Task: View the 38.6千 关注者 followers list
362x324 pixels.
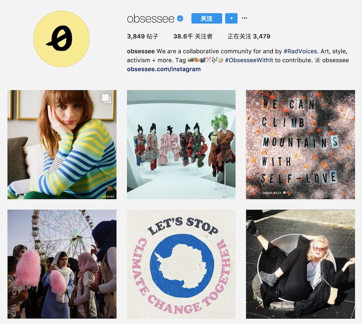Action: (193, 36)
